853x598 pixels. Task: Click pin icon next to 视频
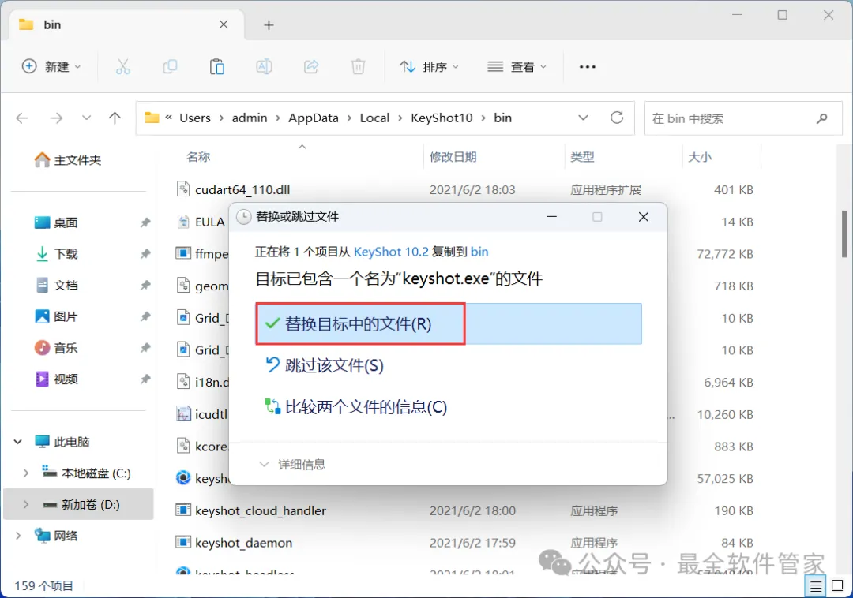145,379
